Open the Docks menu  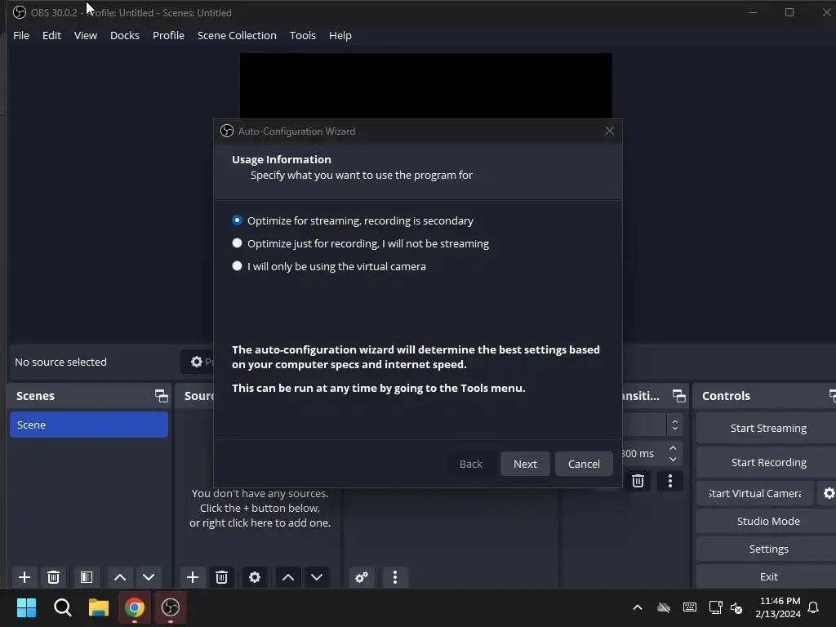pyautogui.click(x=125, y=35)
